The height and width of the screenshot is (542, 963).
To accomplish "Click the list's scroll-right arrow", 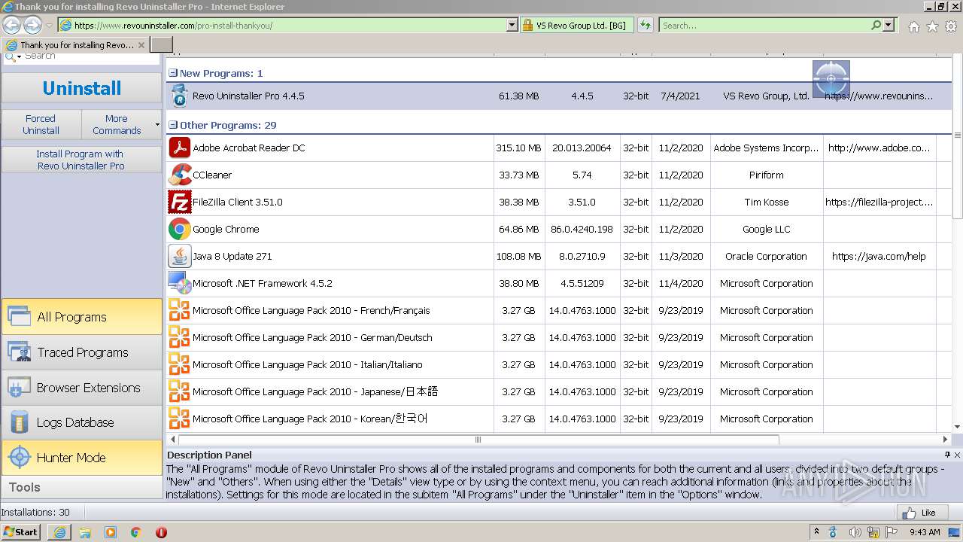I will 946,440.
